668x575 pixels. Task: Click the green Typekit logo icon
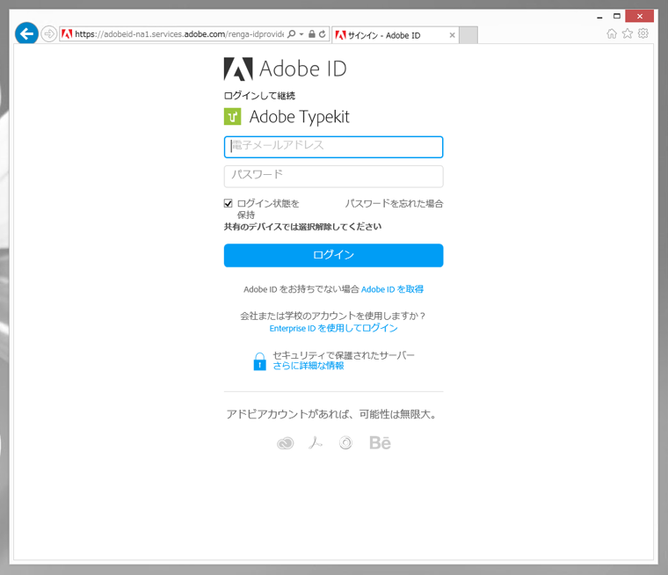[x=232, y=116]
